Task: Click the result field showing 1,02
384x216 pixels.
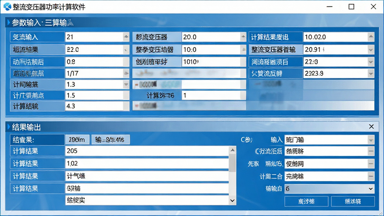Action: click(x=147, y=163)
